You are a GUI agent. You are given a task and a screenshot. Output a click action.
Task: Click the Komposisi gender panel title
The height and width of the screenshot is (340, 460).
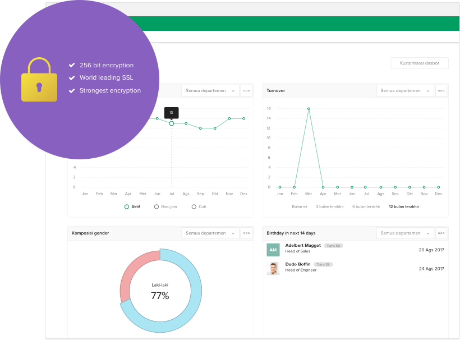click(x=90, y=233)
